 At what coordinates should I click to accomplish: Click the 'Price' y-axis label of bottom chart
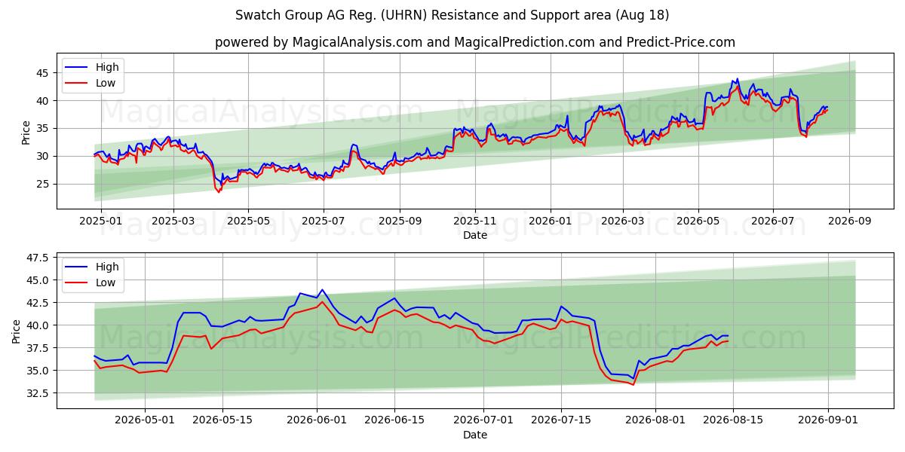(16, 331)
